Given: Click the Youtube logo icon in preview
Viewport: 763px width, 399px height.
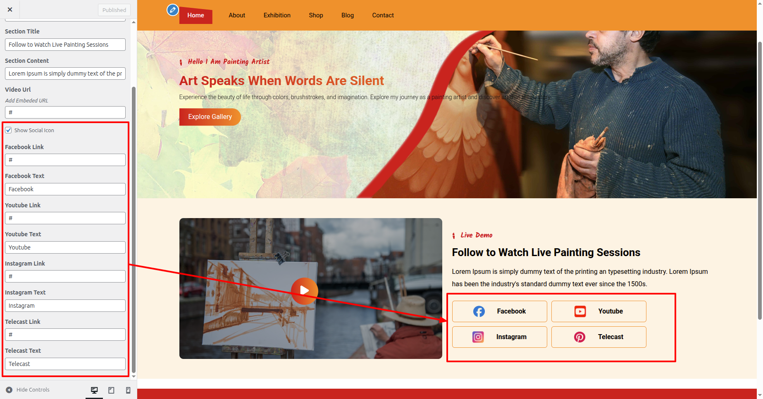Looking at the screenshot, I should pos(580,311).
